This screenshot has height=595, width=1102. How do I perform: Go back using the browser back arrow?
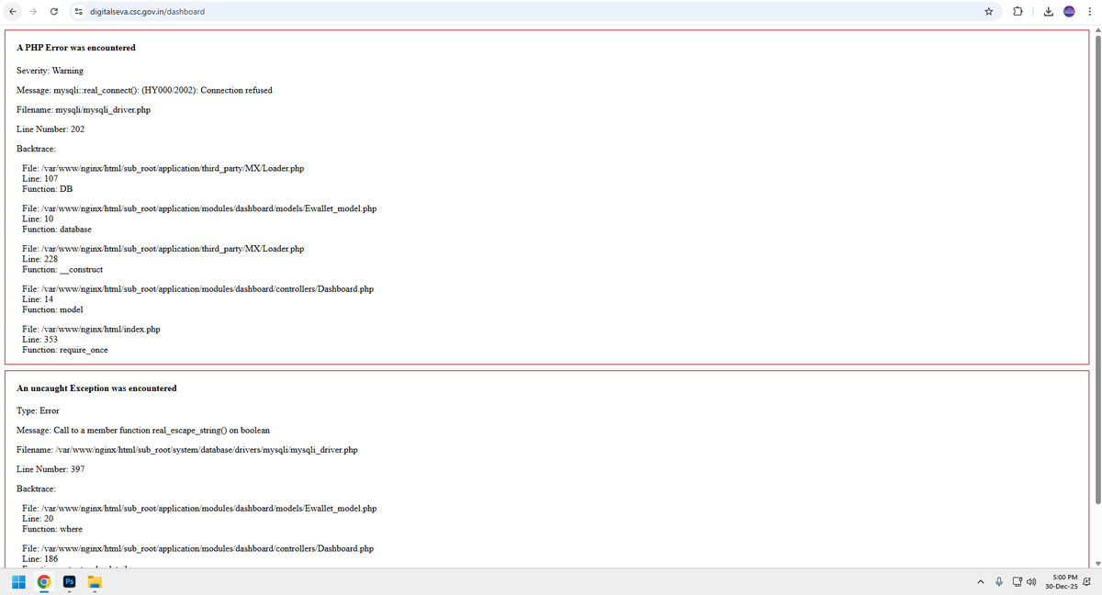[13, 12]
